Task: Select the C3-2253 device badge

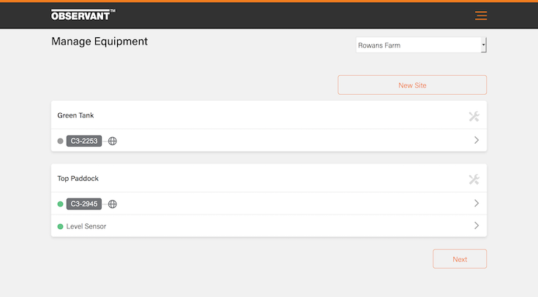Action: coord(83,141)
